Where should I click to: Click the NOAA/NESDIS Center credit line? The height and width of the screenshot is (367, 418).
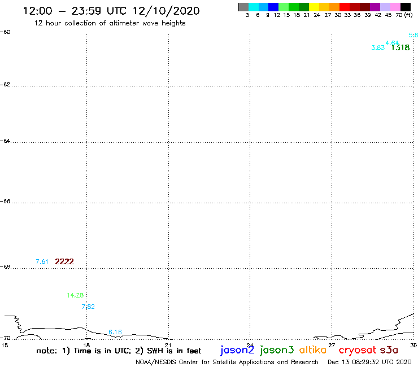pyautogui.click(x=227, y=362)
